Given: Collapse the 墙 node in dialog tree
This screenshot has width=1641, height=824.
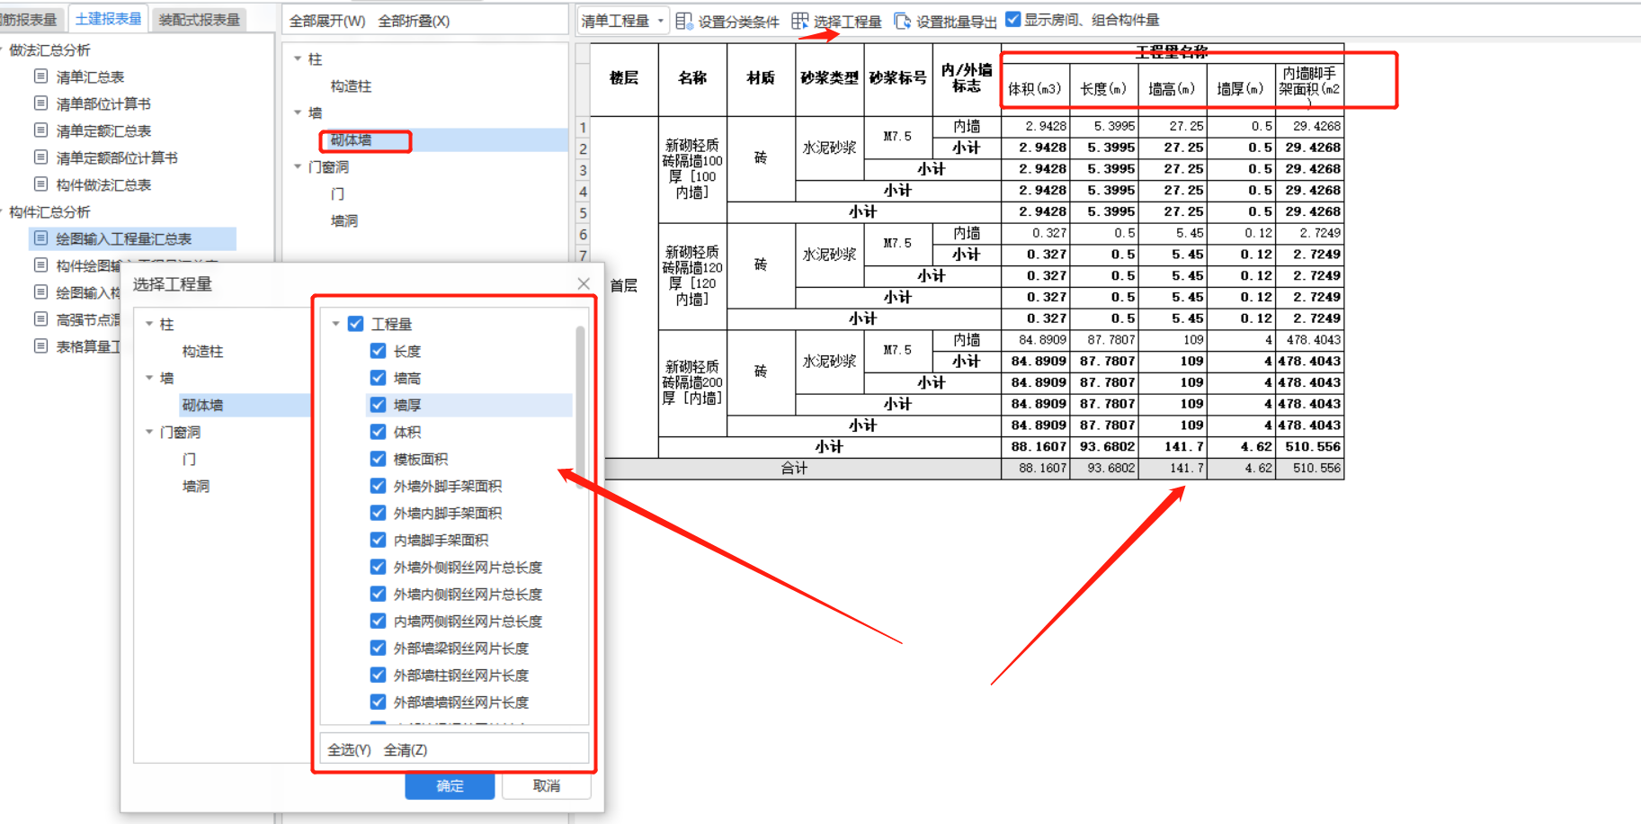Looking at the screenshot, I should 149,378.
